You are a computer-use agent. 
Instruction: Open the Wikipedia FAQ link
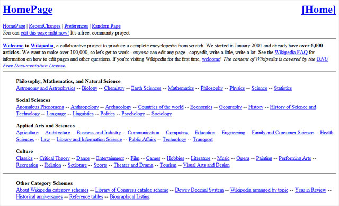[291, 53]
